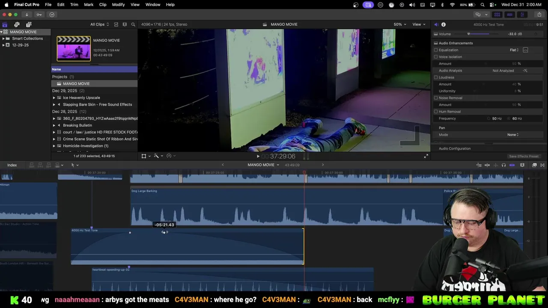Viewport: 548px width, 308px height.
Task: Enable the Hum Removal checkbox
Action: [x=436, y=112]
